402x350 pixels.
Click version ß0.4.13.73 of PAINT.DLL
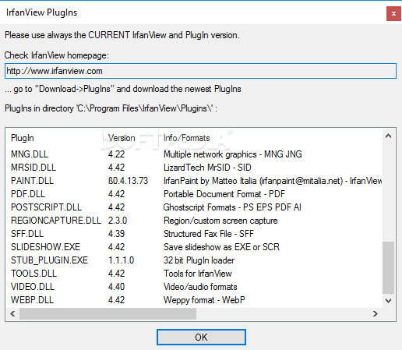tap(128, 181)
